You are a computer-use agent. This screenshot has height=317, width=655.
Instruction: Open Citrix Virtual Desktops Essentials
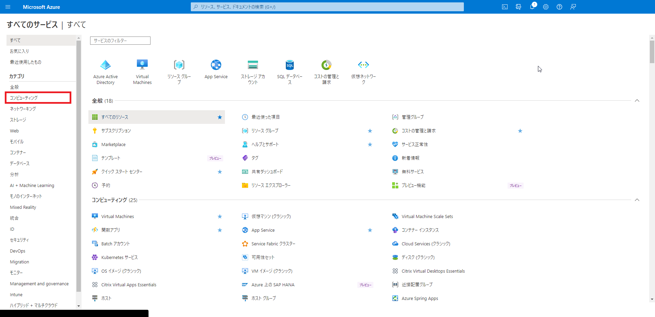click(433, 271)
